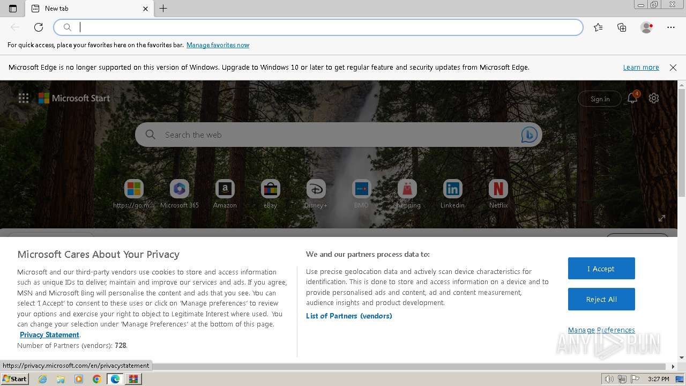The height and width of the screenshot is (386, 686).
Task: Open the eBay quick link
Action: coord(271,194)
